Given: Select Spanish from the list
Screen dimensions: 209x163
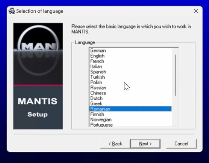Looking at the screenshot, I should click(130, 72).
